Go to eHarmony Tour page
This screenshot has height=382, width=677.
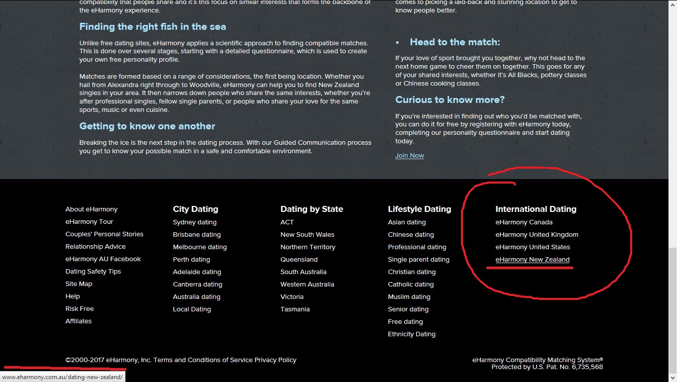(89, 222)
